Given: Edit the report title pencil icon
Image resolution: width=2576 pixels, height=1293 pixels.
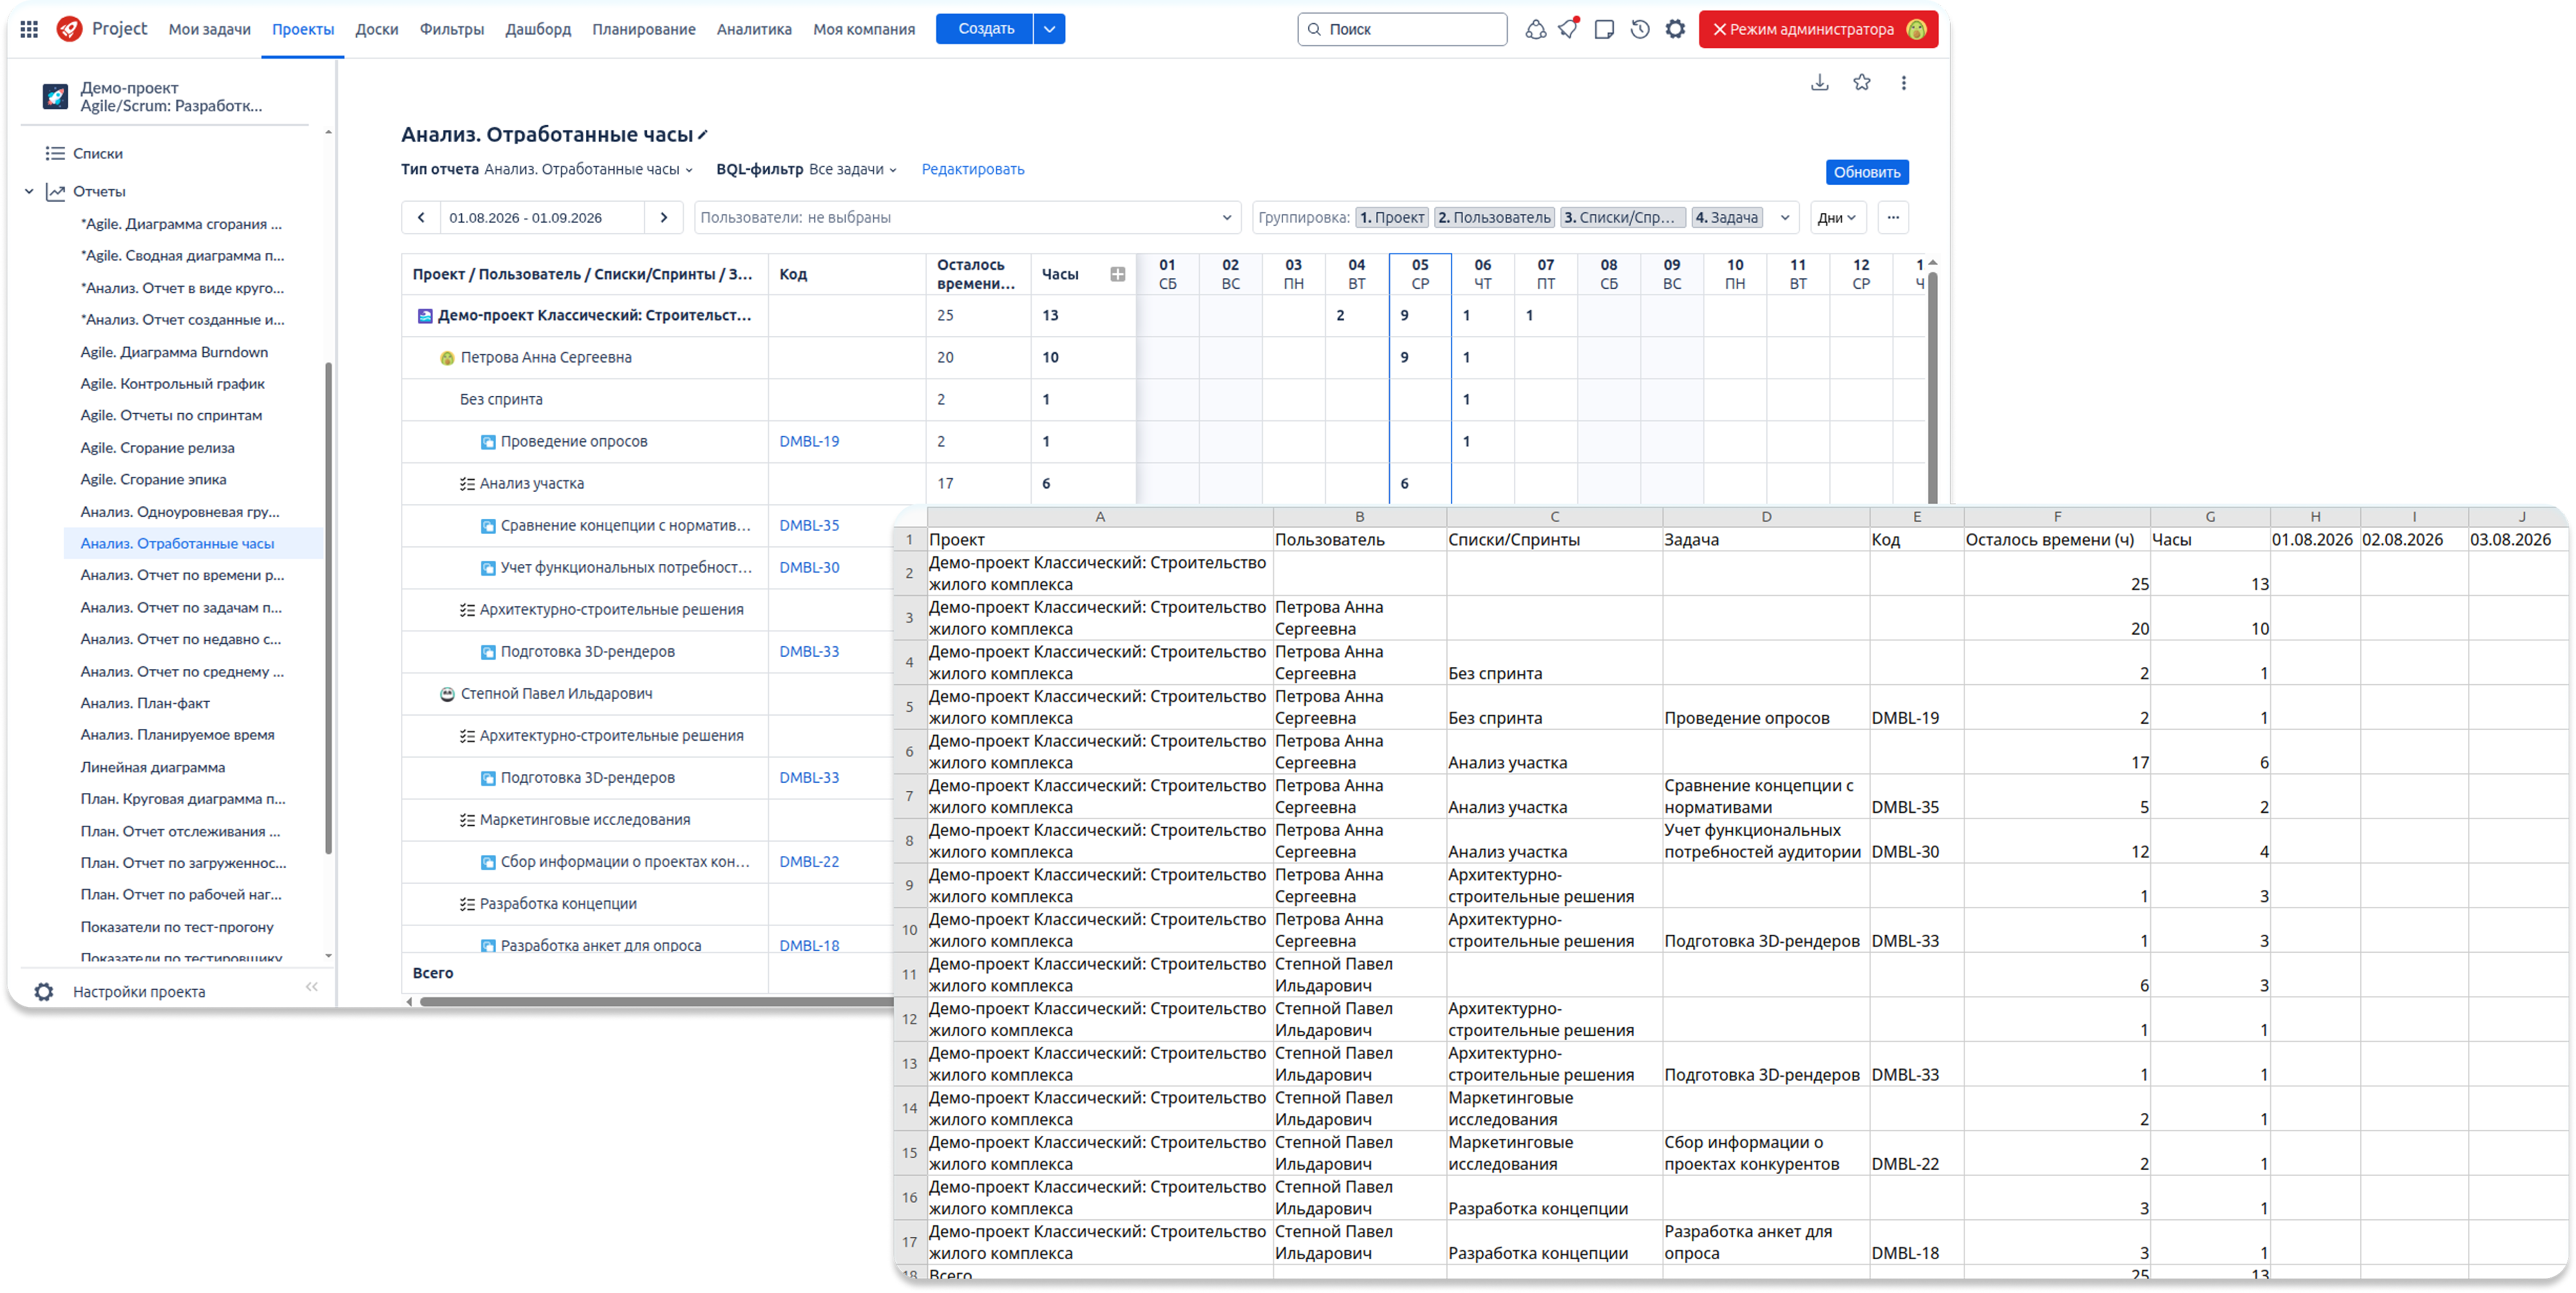Looking at the screenshot, I should [x=703, y=135].
